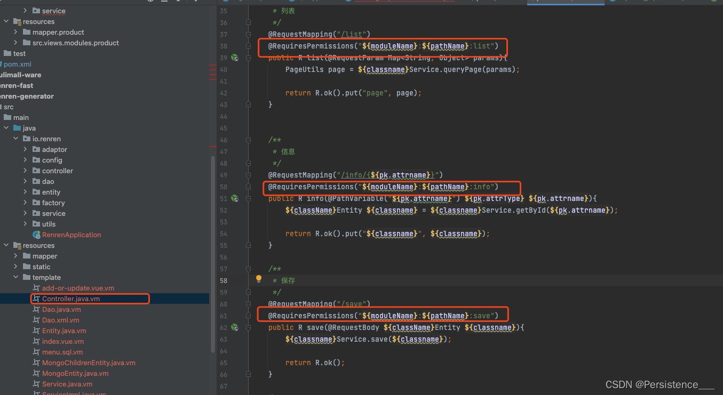This screenshot has height=395, width=723.
Task: Click the Controller.java.vm file icon
Action: coord(36,299)
